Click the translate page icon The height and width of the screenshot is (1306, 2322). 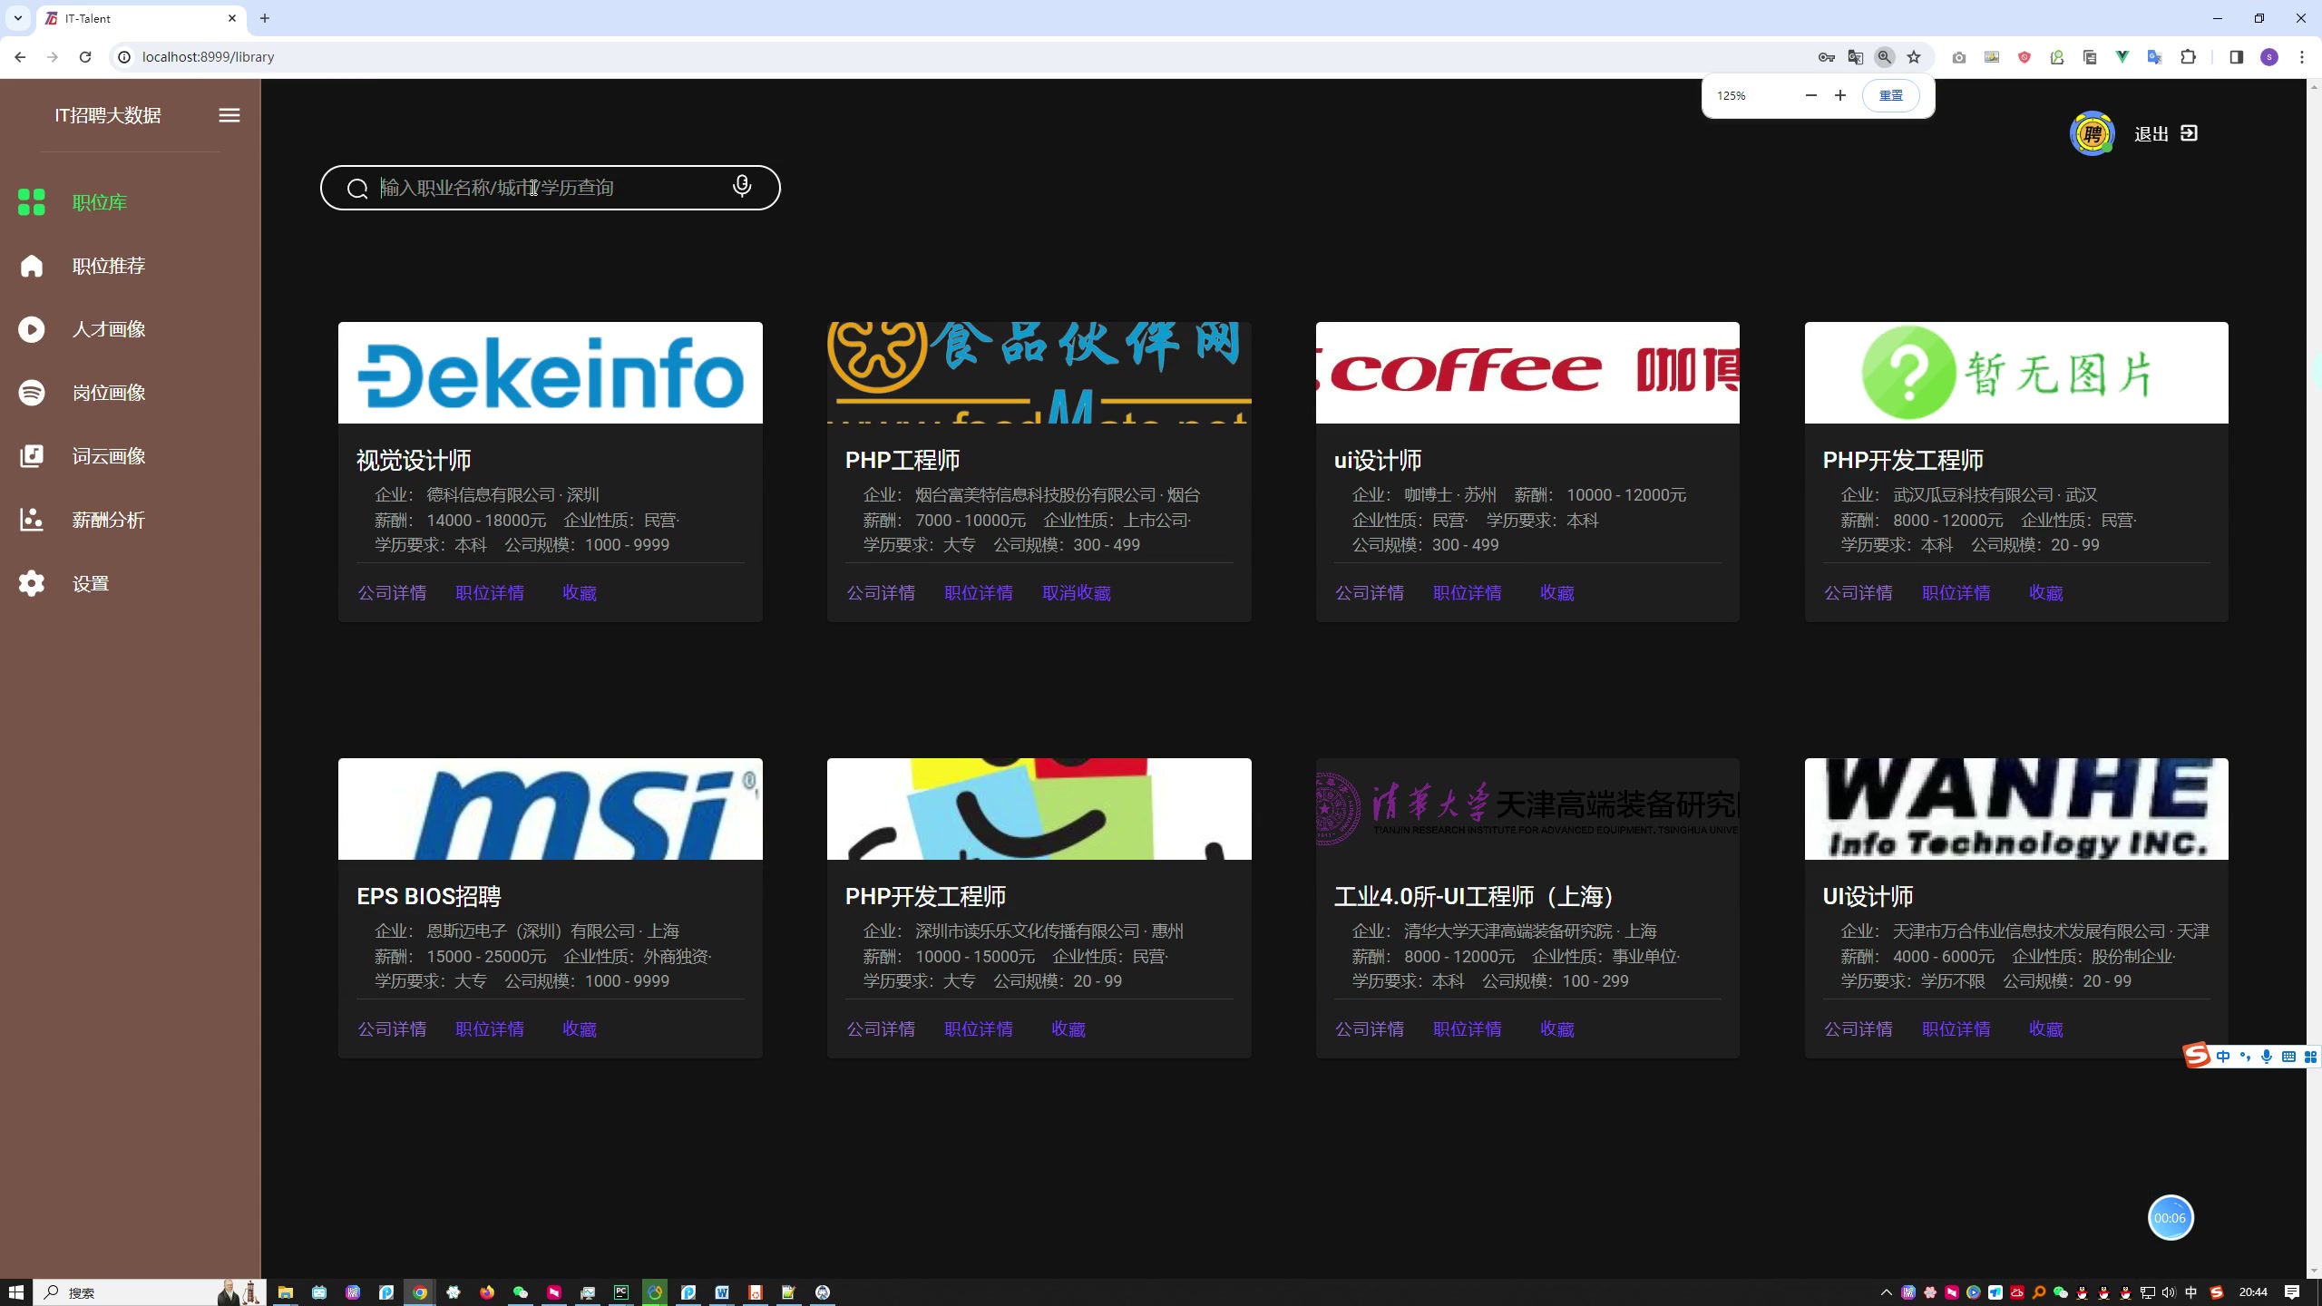[1856, 57]
